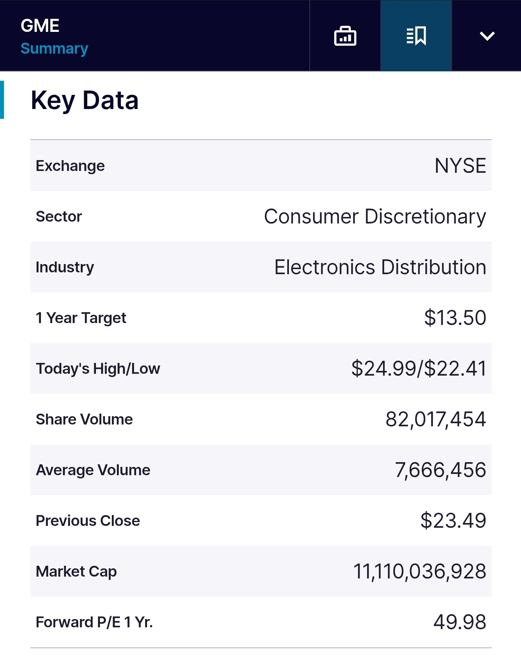Select the $13.50 target price
This screenshot has height=665, width=521.
pos(455,318)
